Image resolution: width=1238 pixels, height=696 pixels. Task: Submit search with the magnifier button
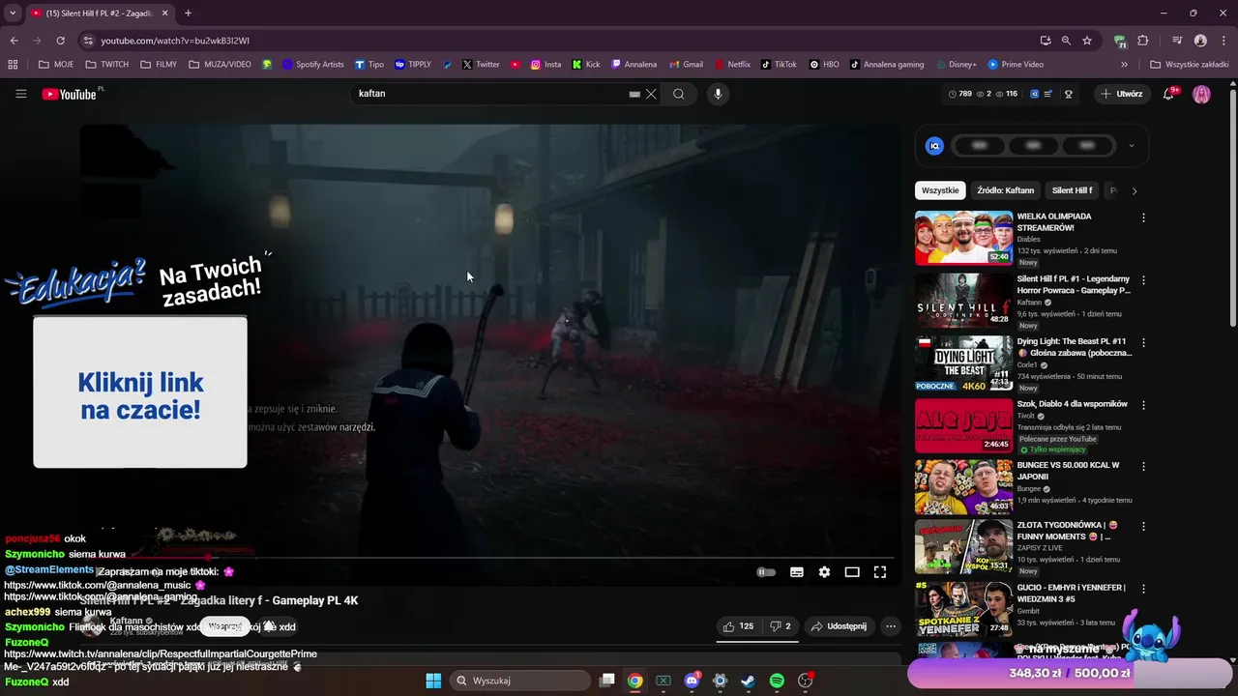pyautogui.click(x=679, y=94)
